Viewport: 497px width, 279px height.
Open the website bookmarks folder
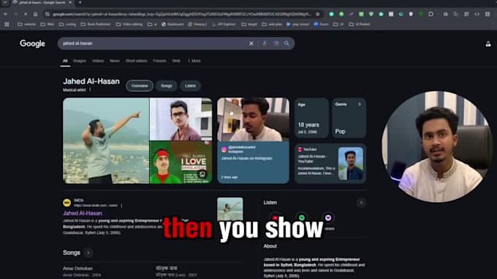26,24
